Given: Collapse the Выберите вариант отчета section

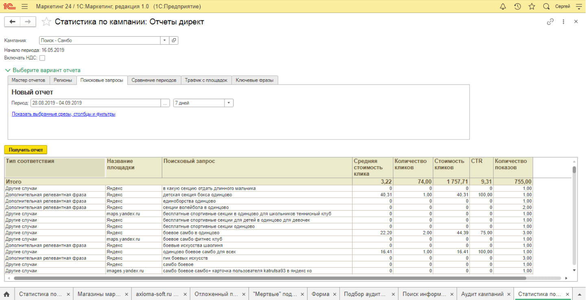Looking at the screenshot, I should [x=8, y=70].
